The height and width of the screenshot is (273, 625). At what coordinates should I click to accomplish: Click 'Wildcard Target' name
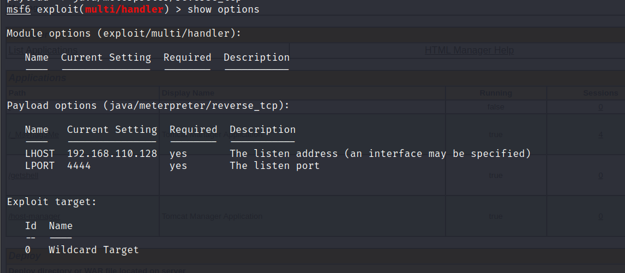(93, 250)
